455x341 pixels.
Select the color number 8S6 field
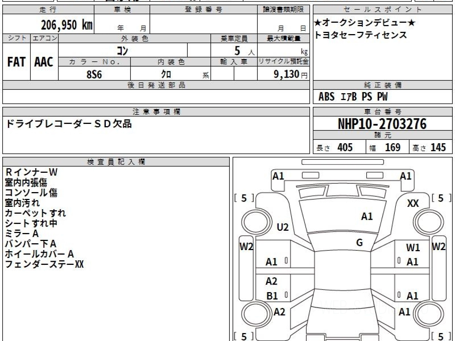tap(94, 74)
